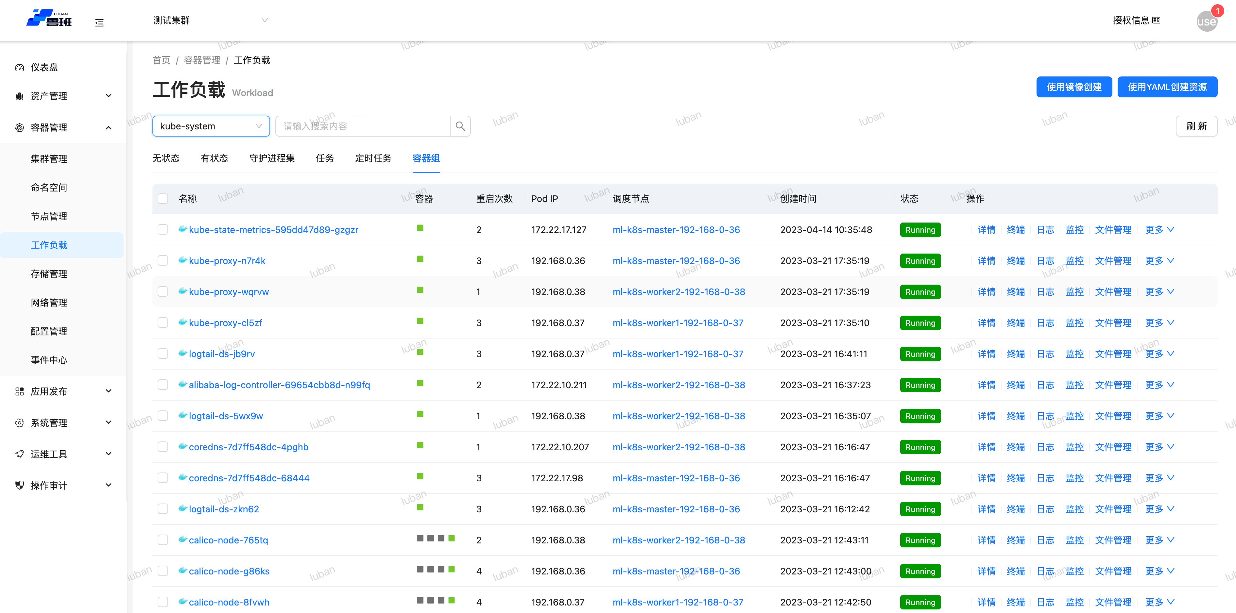Image resolution: width=1236 pixels, height=613 pixels.
Task: Expand 更多 menu for kube-proxy-wqrvw row
Action: pyautogui.click(x=1159, y=291)
